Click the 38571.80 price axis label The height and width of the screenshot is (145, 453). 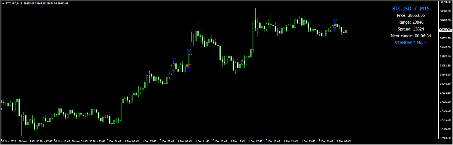(x=445, y=38)
